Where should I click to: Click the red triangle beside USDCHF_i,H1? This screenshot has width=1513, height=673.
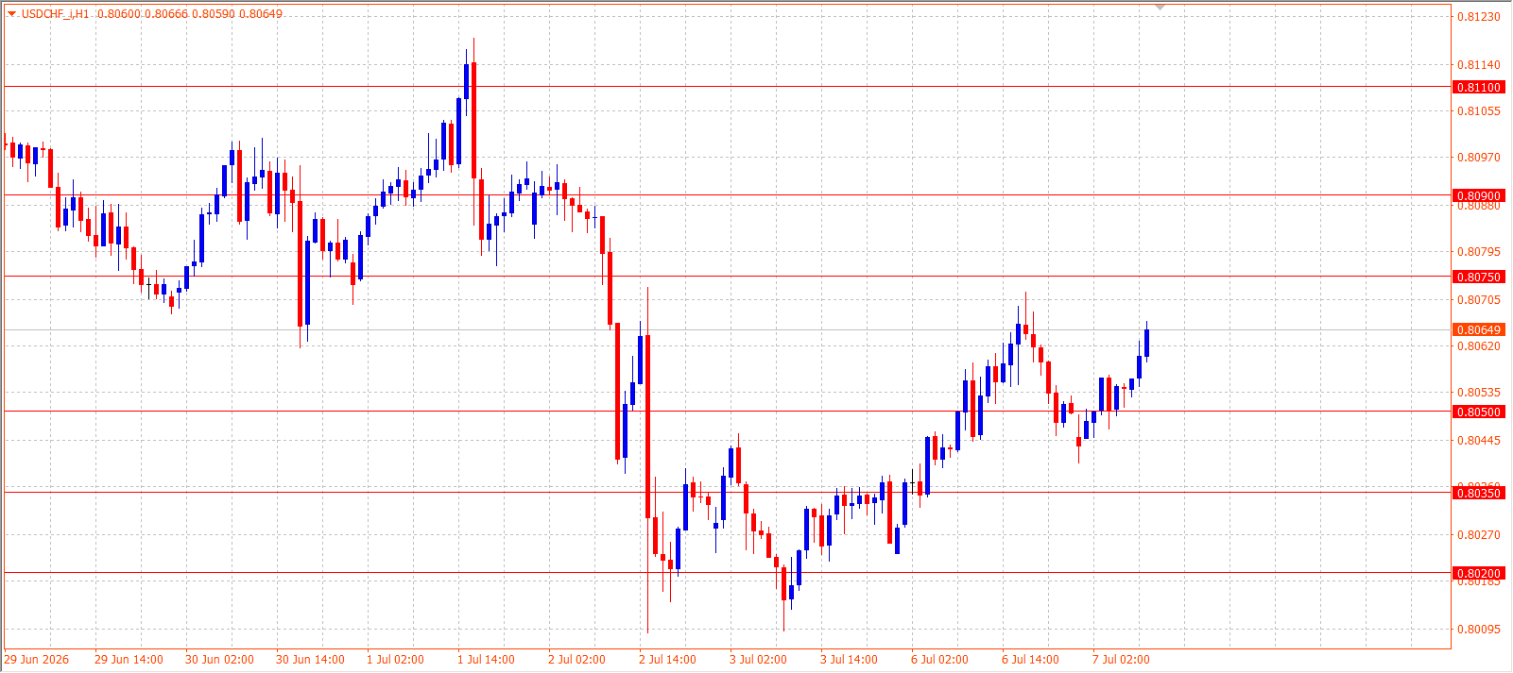(x=12, y=13)
